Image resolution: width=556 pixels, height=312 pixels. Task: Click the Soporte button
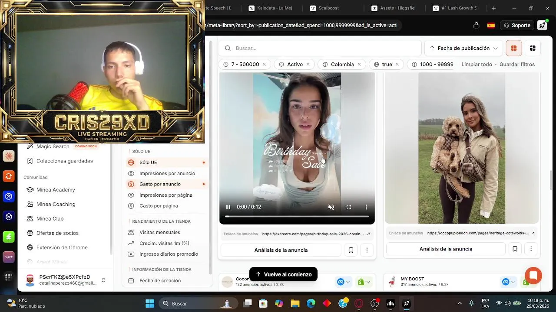517,26
